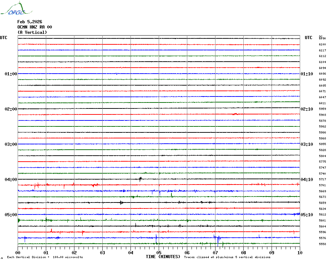
Task: Click the red signal burst on the 02:10 trace
Action: tap(235, 114)
